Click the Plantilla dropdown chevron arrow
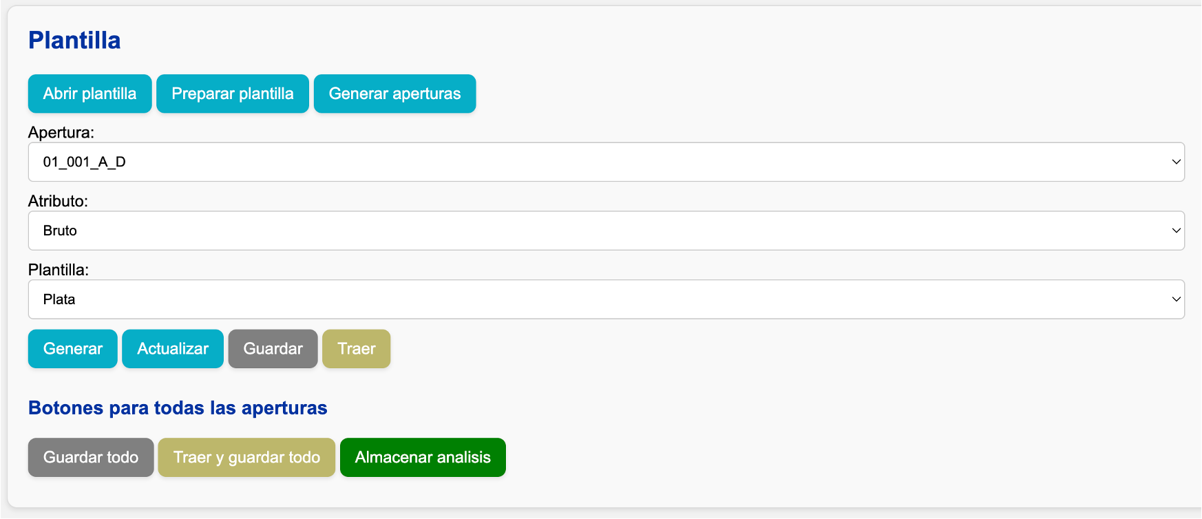This screenshot has height=519, width=1202. pyautogui.click(x=1176, y=299)
